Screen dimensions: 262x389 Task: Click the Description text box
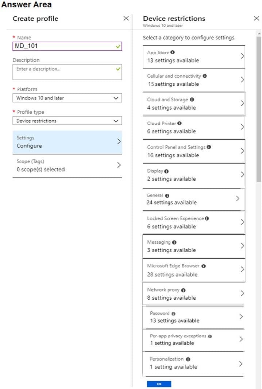pyautogui.click(x=67, y=72)
